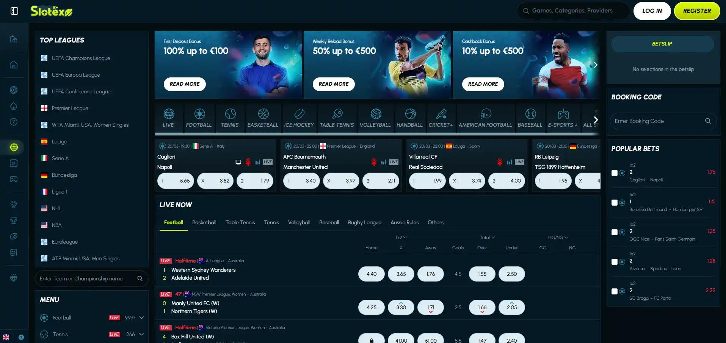Open the 1x2 market dropdown
This screenshot has height=343, width=726.
pyautogui.click(x=401, y=238)
